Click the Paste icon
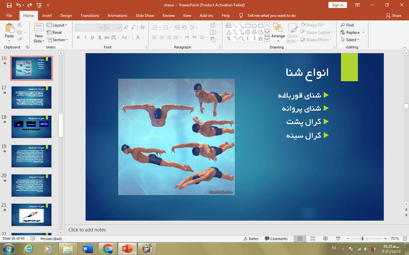This screenshot has height=255, width=409. point(9,29)
